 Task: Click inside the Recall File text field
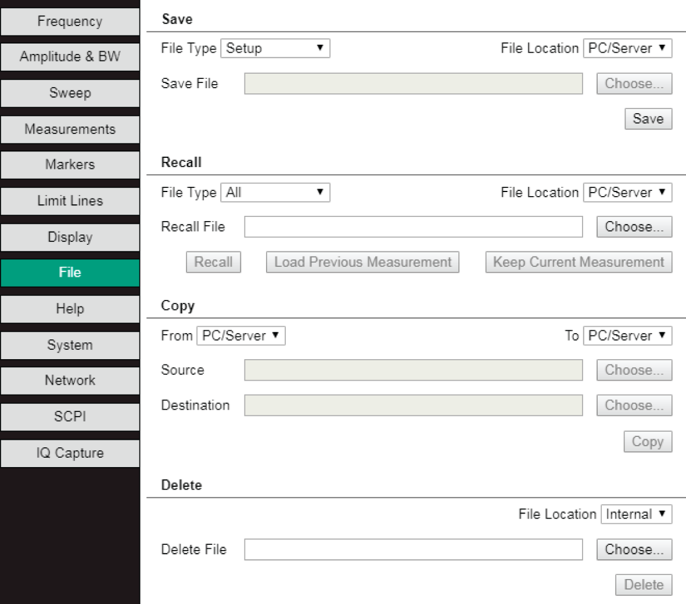coord(413,227)
